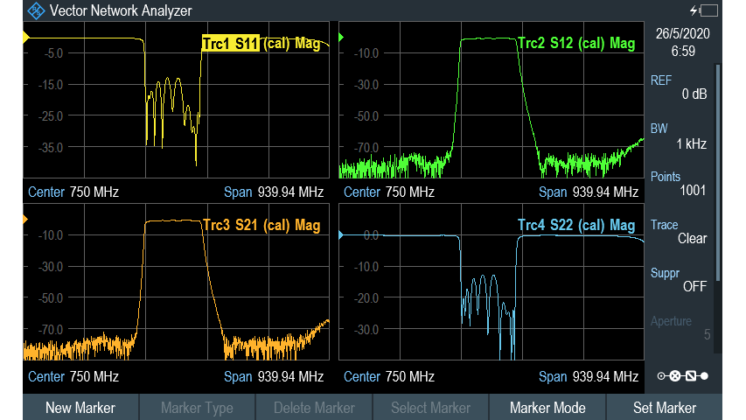
Task: Toggle the Suppr OFF setting
Action: [x=680, y=279]
